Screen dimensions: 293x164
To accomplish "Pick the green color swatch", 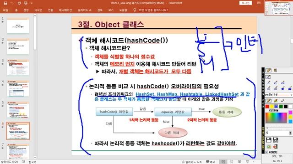I will [281, 106].
